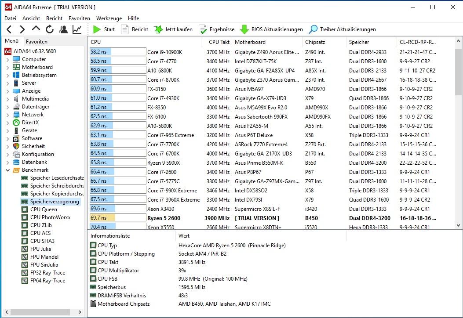Expand the Computer tree node
Screen dimensions: 463x318
click(7, 60)
